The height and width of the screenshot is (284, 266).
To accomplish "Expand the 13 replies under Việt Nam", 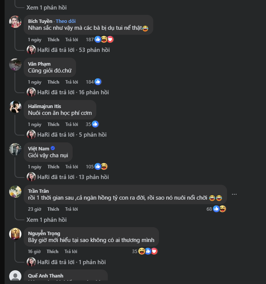I will pyautogui.click(x=73, y=177).
